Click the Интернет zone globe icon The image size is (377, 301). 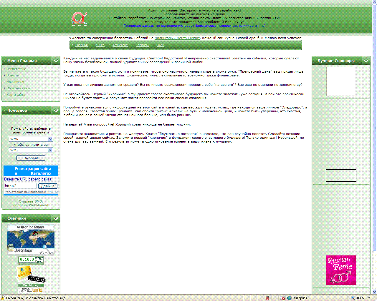click(290, 298)
